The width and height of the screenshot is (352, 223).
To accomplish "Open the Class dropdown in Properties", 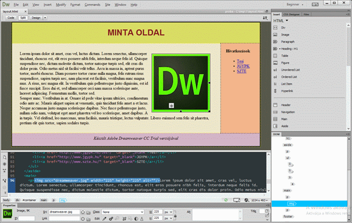I will (123, 212).
